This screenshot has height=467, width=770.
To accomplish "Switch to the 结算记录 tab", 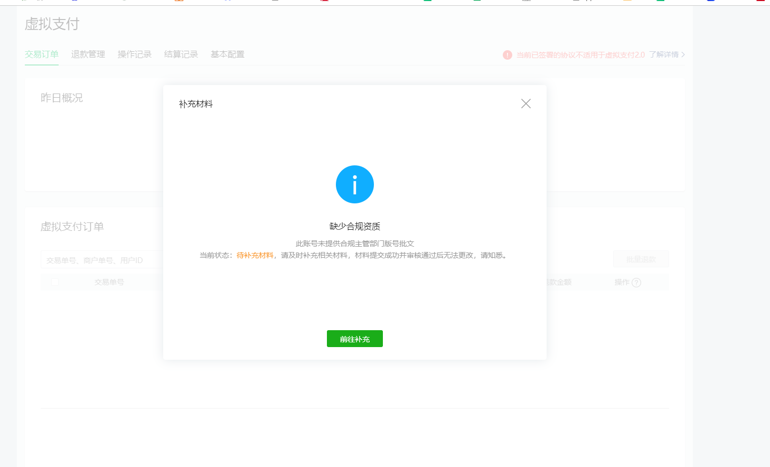I will [x=181, y=54].
